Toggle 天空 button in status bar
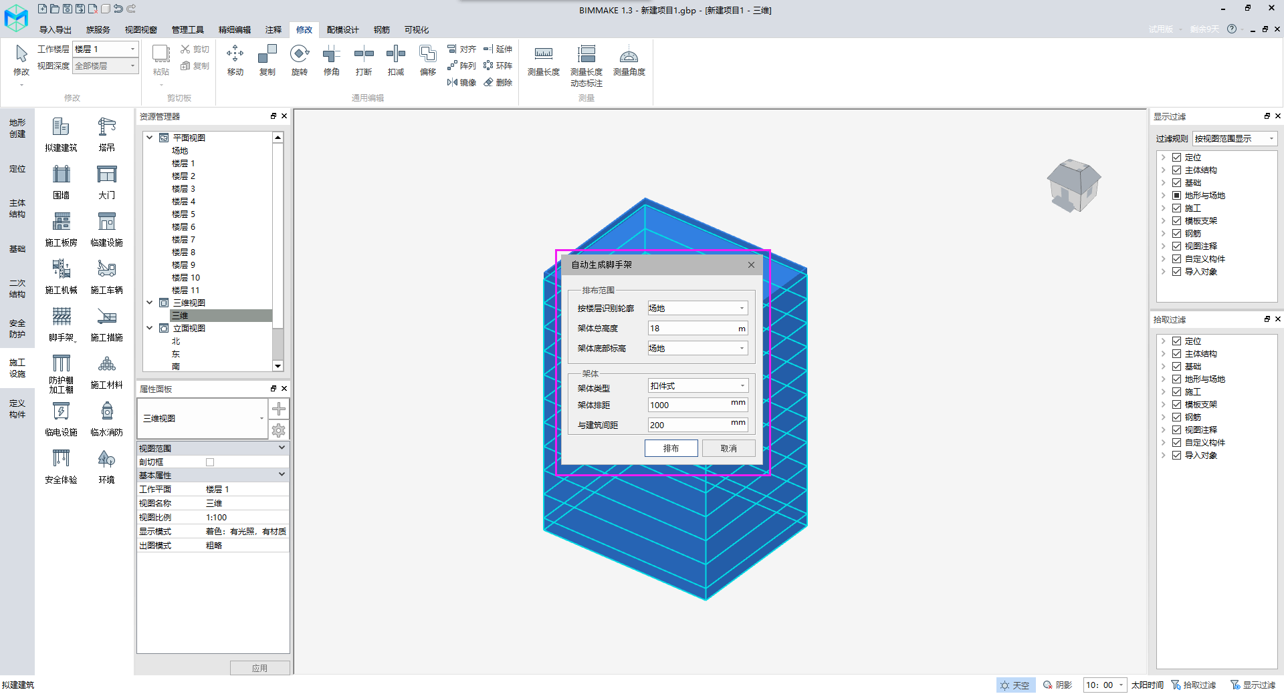Image resolution: width=1284 pixels, height=694 pixels. [1015, 685]
